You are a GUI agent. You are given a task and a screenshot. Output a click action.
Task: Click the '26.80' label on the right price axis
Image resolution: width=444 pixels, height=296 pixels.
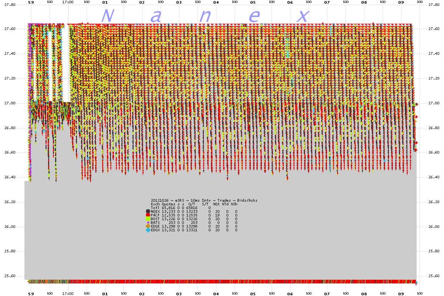[434, 128]
